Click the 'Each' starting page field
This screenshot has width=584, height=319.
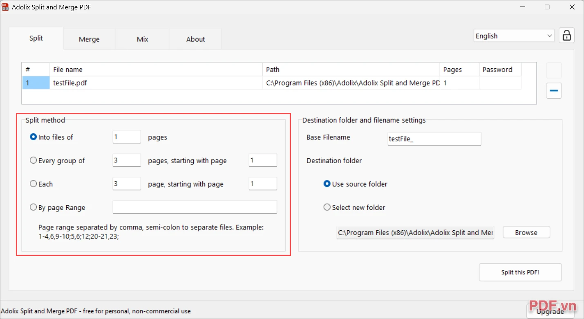(x=263, y=184)
